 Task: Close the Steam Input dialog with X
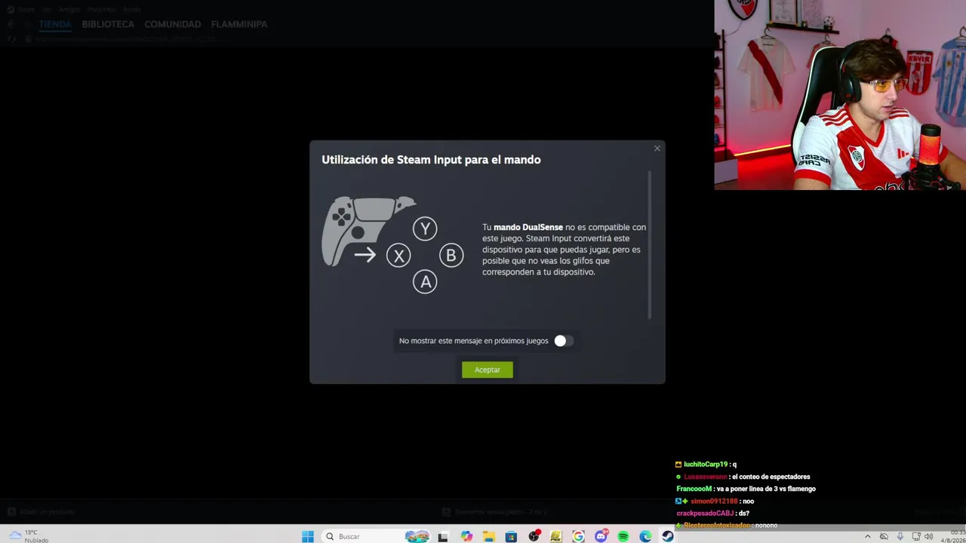(657, 149)
